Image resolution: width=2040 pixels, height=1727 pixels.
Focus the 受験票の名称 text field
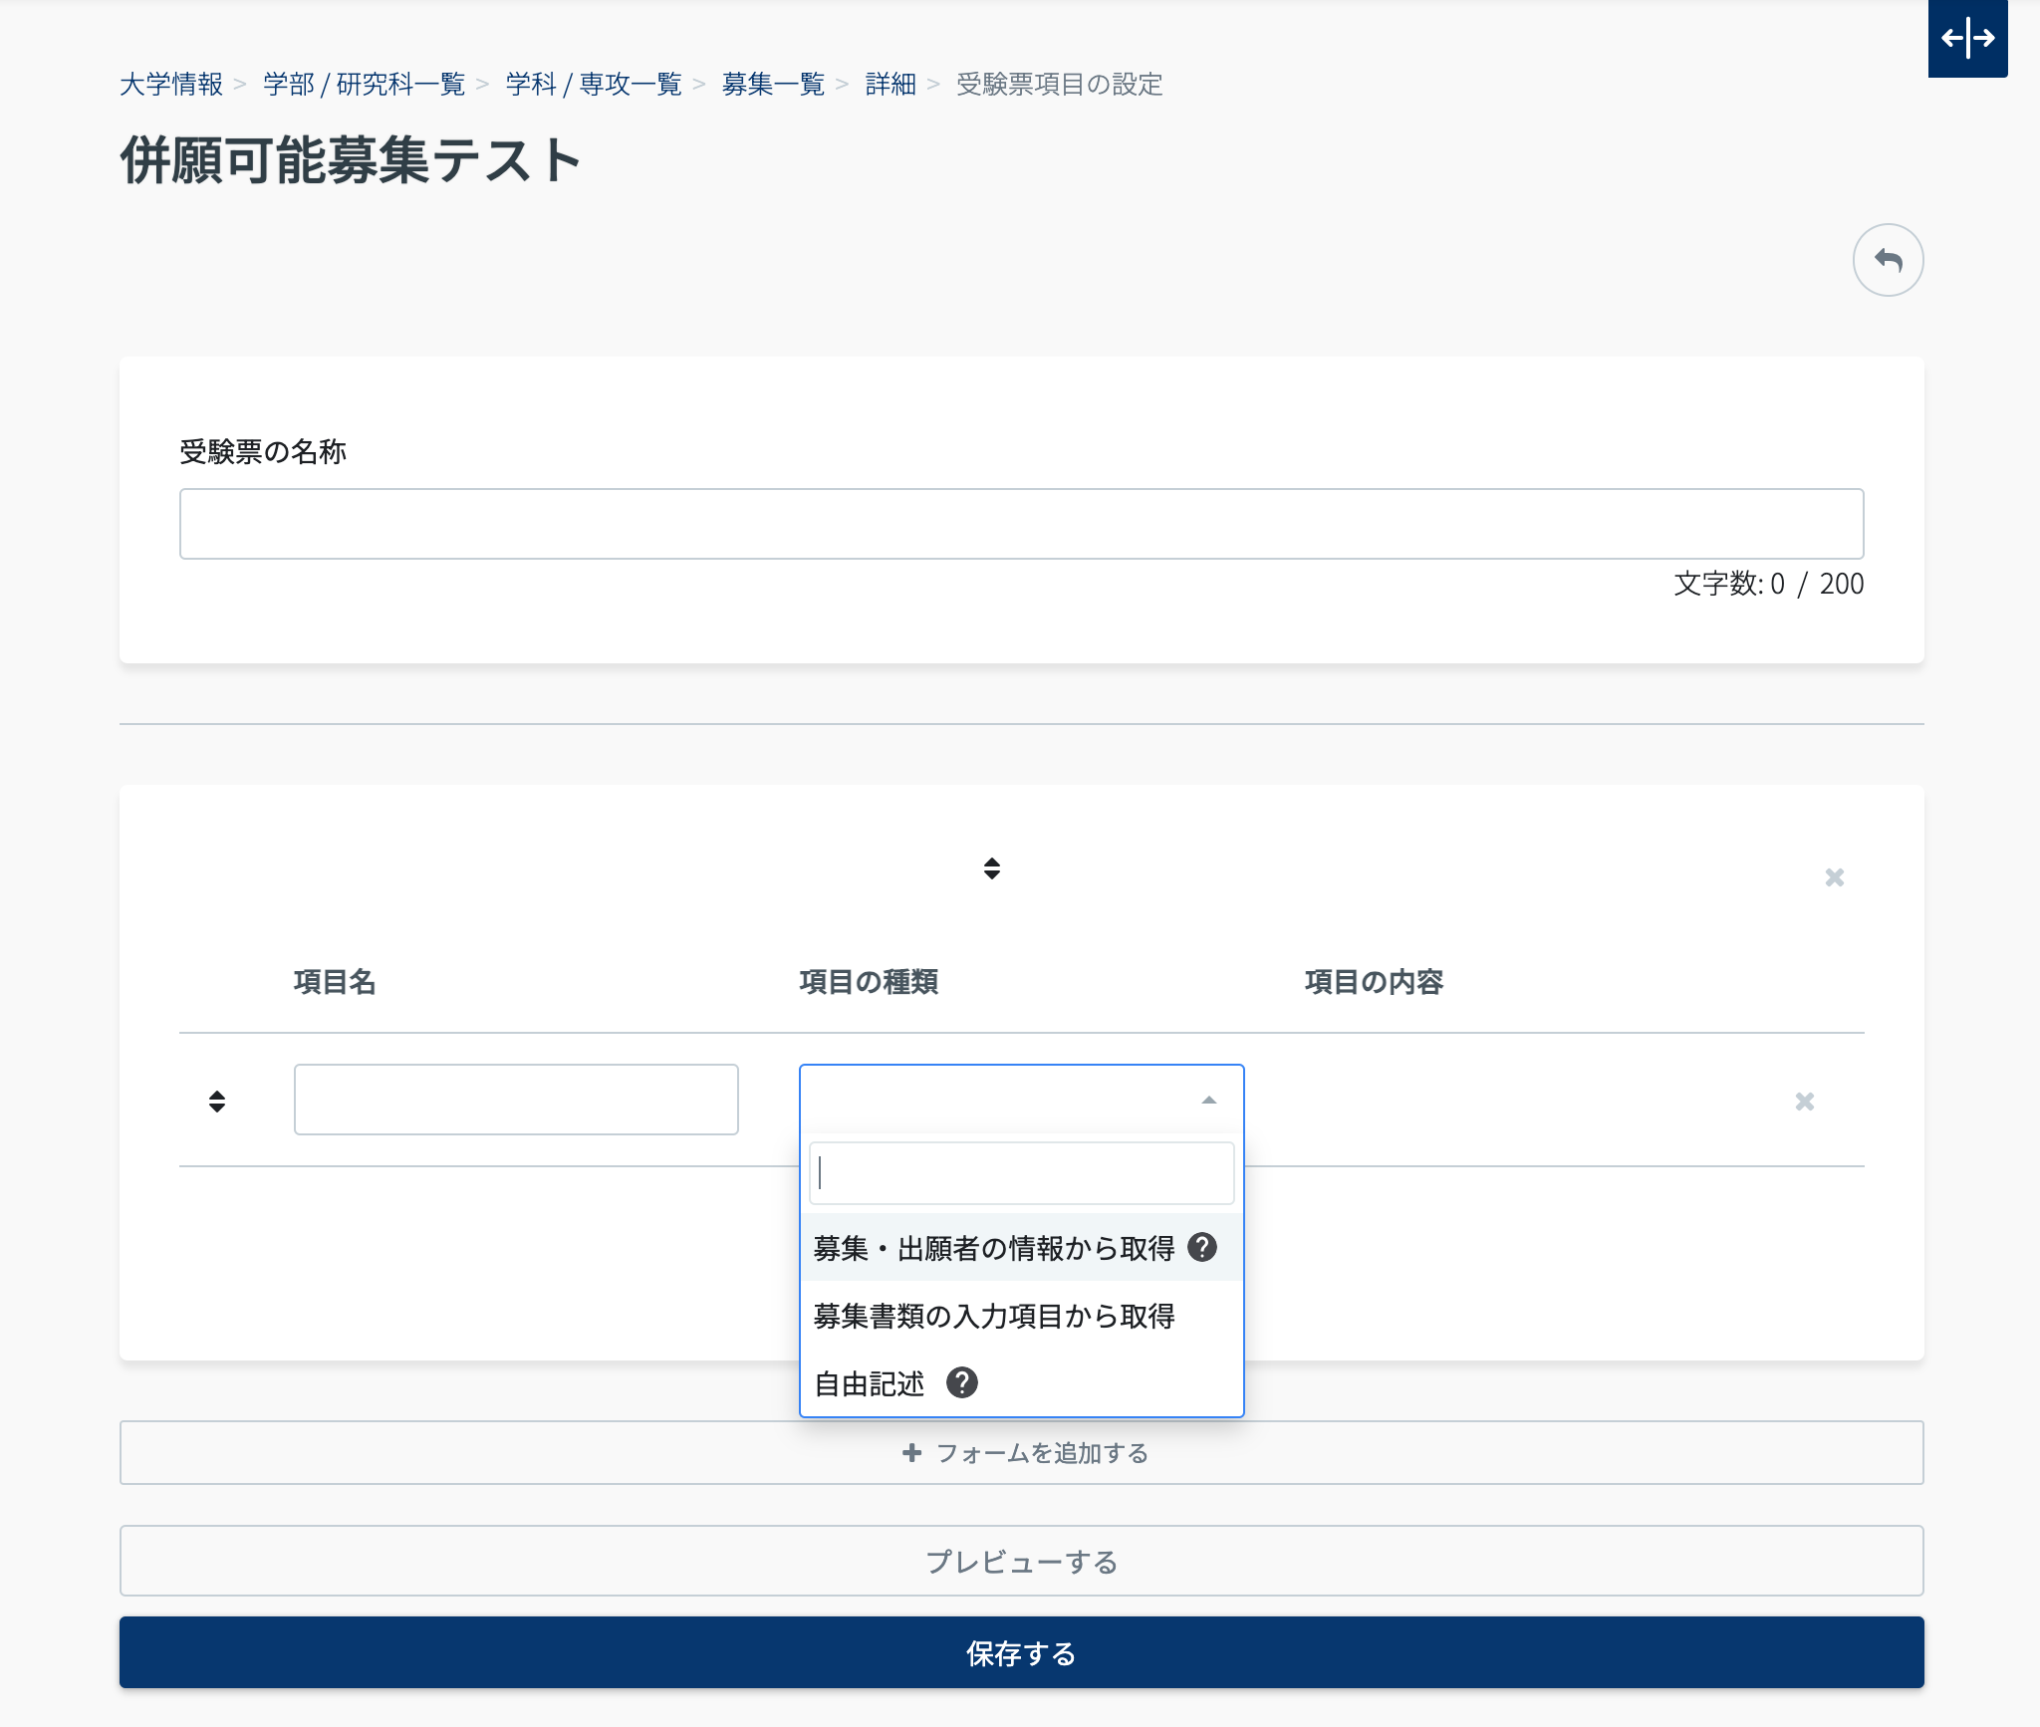point(1021,524)
